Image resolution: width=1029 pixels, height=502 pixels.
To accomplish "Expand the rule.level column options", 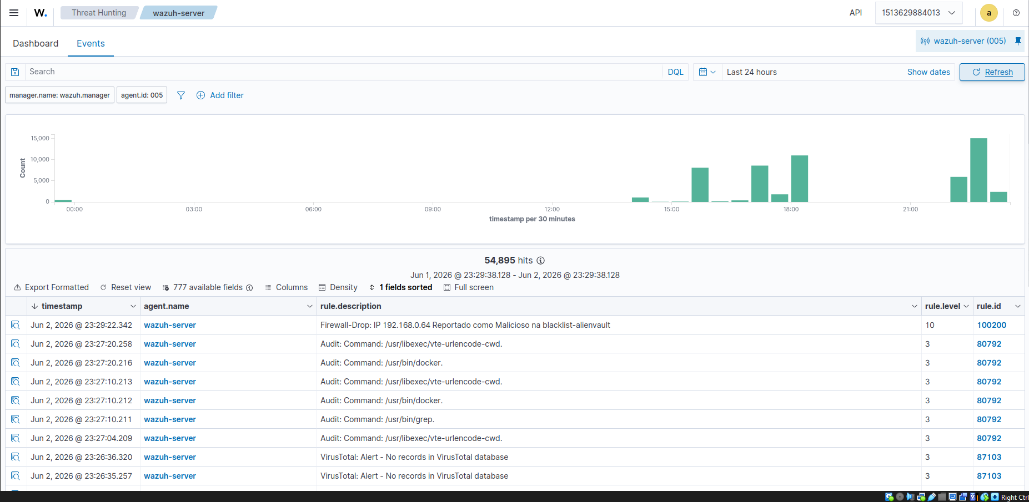I will [x=966, y=306].
